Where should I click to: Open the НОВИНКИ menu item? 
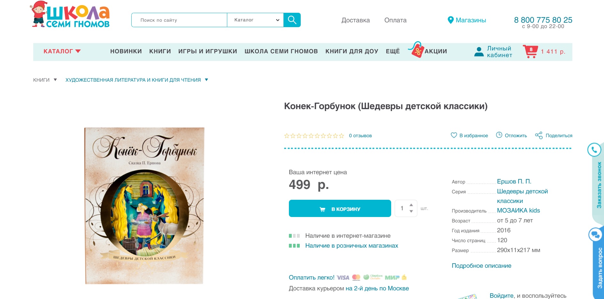point(126,51)
